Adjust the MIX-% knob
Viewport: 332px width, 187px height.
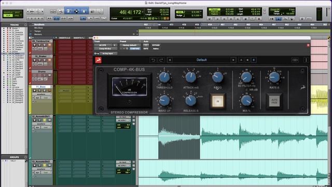(246, 100)
